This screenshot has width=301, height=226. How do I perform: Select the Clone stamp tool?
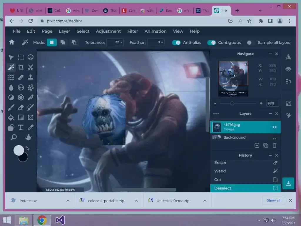(x=31, y=77)
